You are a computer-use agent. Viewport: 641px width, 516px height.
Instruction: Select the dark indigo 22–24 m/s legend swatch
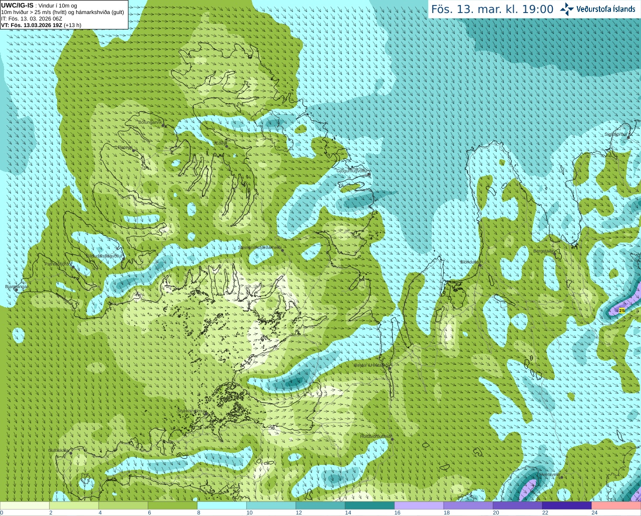click(567, 505)
